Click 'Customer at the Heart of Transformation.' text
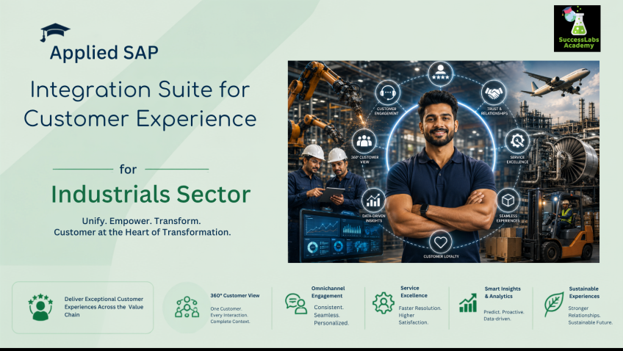Viewport: 623px width, 351px height. coord(143,232)
